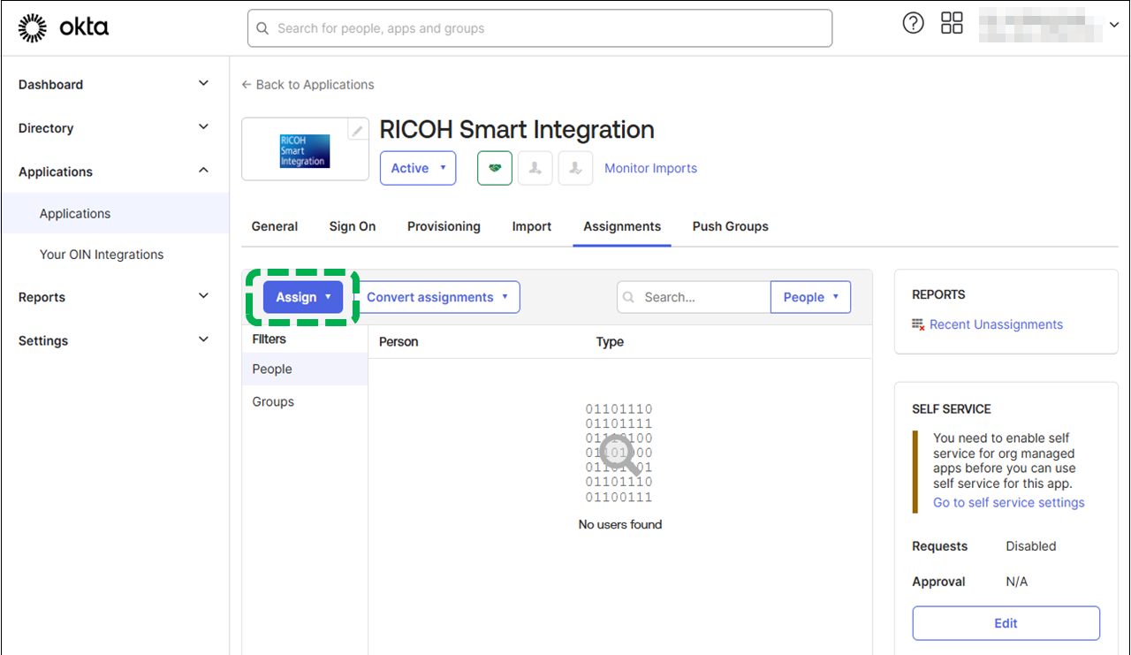Switch to the Push Groups tab
Viewport: 1131px width, 655px height.
730,226
